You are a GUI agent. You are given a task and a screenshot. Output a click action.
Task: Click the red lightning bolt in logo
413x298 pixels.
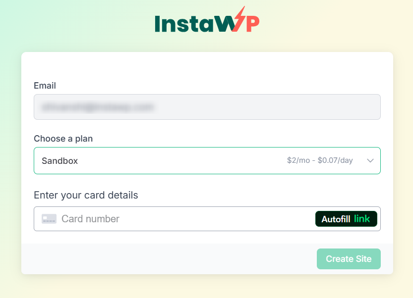pos(238,19)
